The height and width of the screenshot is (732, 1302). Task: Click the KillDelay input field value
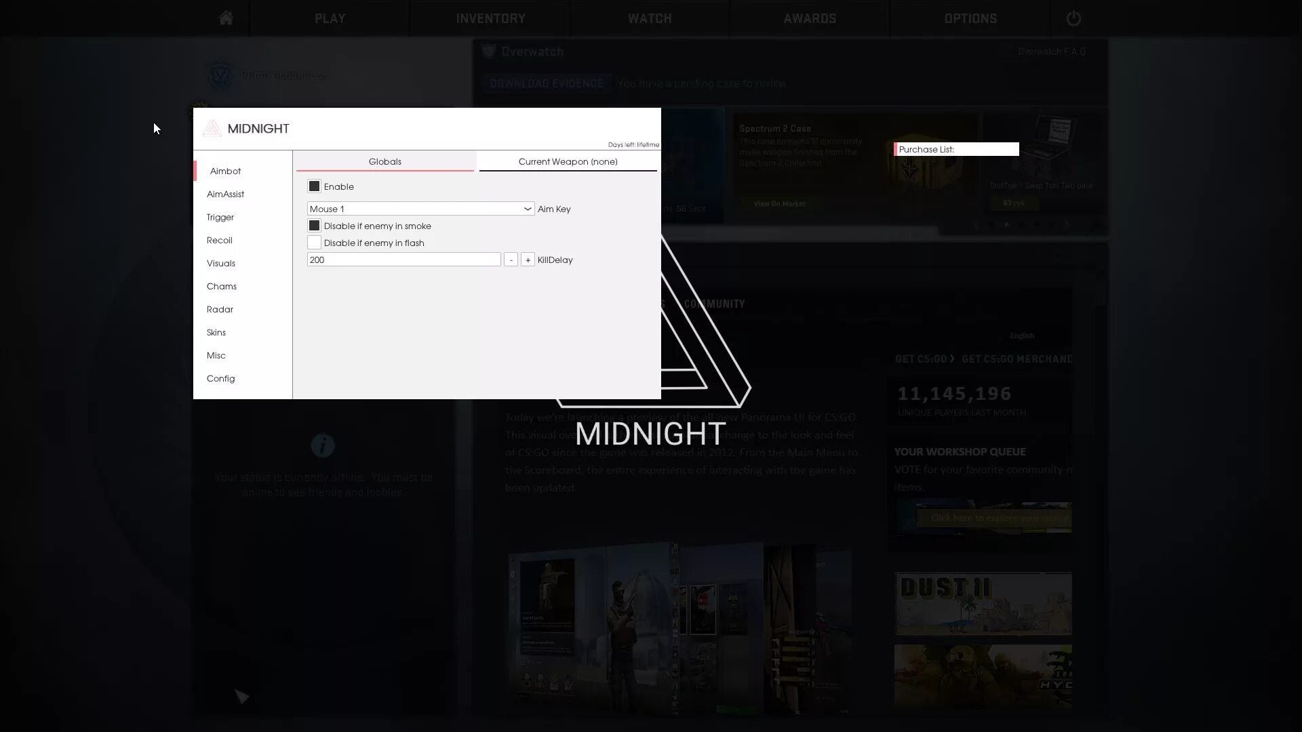(x=403, y=260)
